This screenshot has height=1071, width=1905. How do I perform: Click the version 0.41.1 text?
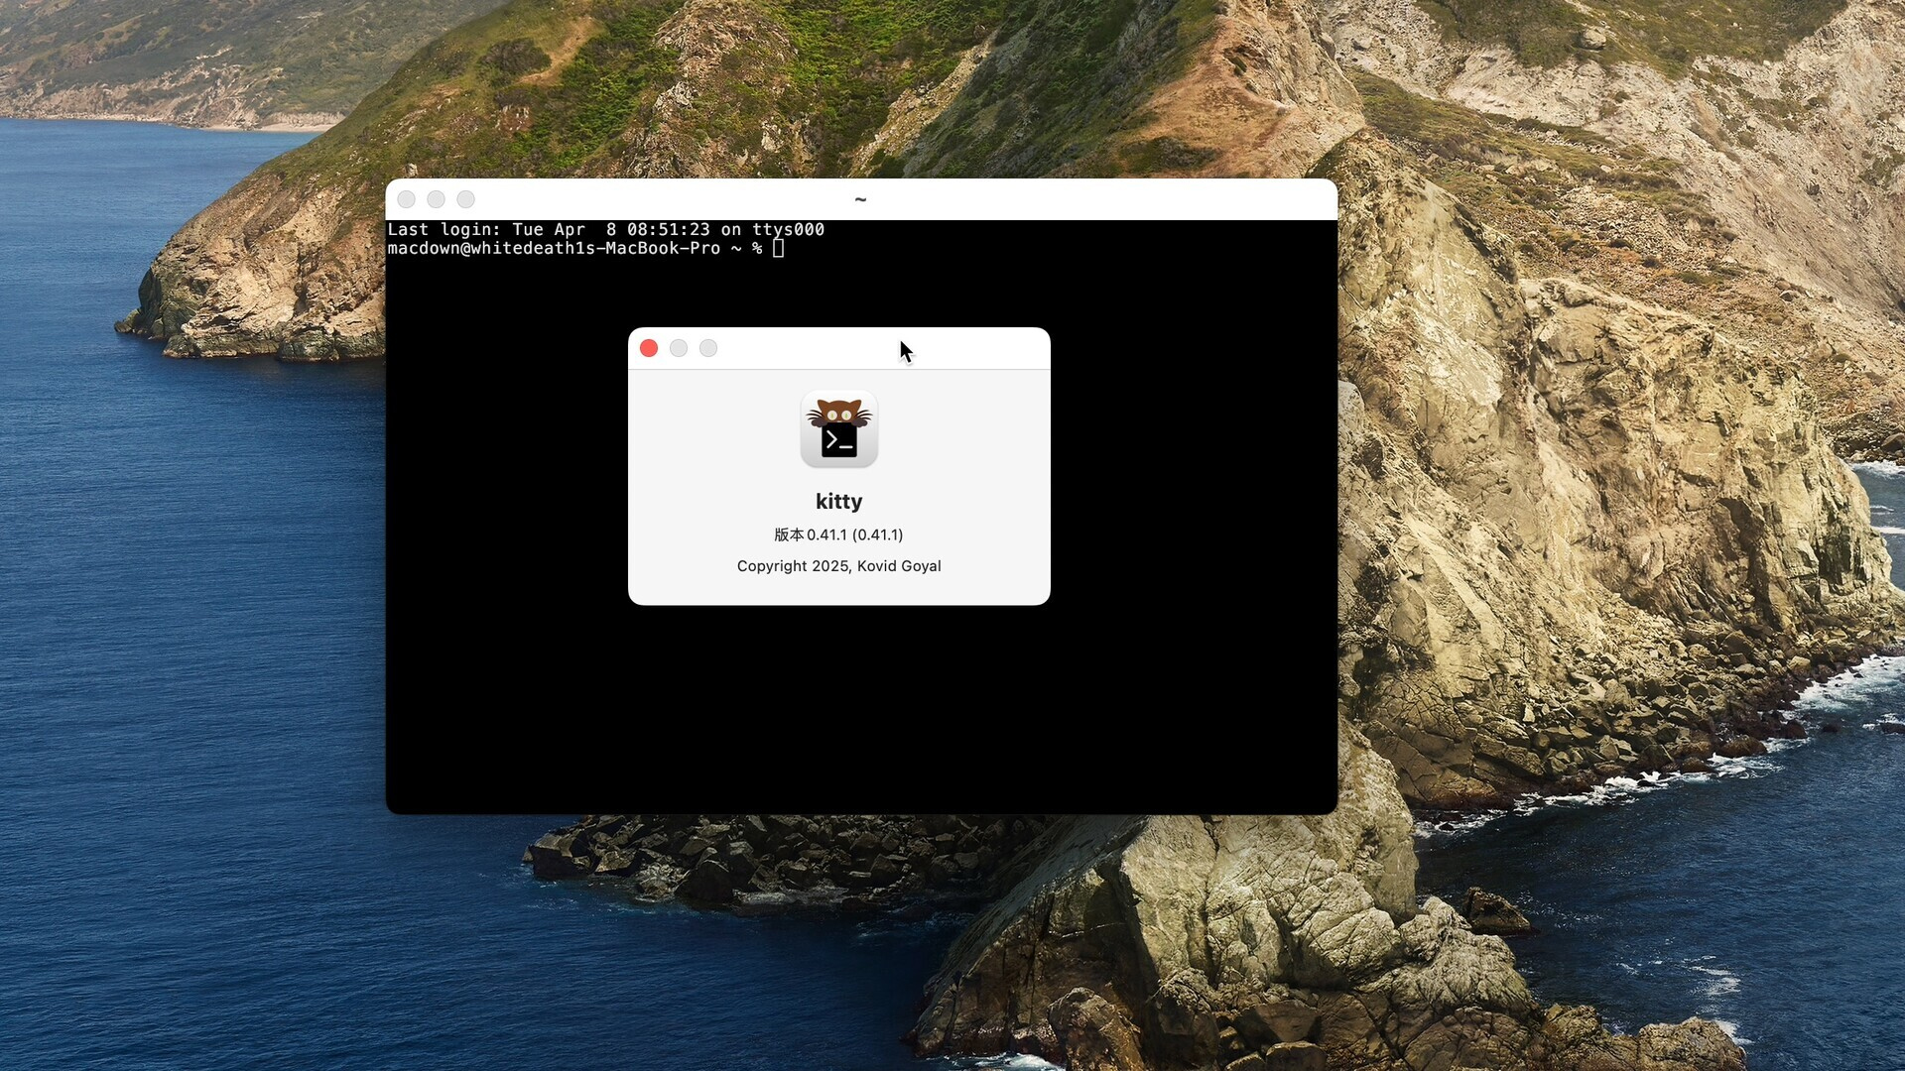(x=839, y=535)
